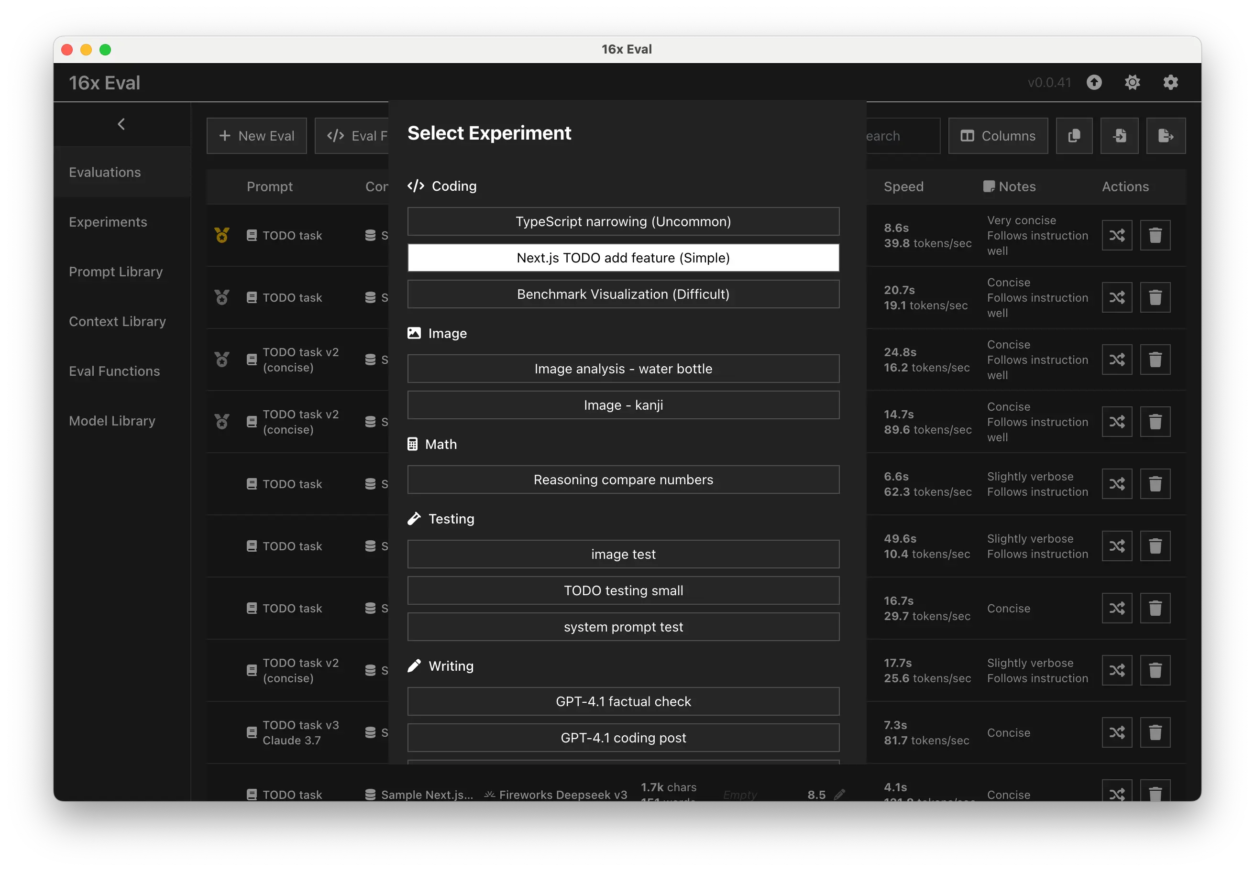Image resolution: width=1255 pixels, height=872 pixels.
Task: Click the medal icon on the 20.7s row
Action: [221, 297]
